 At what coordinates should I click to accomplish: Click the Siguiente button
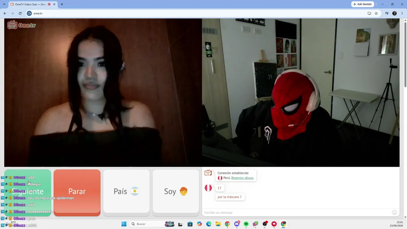pyautogui.click(x=28, y=193)
